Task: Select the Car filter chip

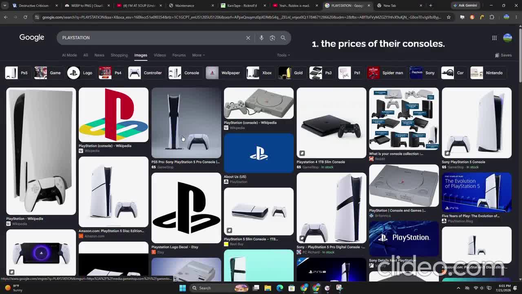Action: [453, 73]
